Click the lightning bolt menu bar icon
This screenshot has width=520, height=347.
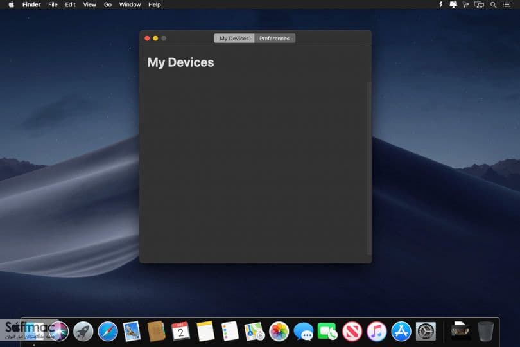441,4
